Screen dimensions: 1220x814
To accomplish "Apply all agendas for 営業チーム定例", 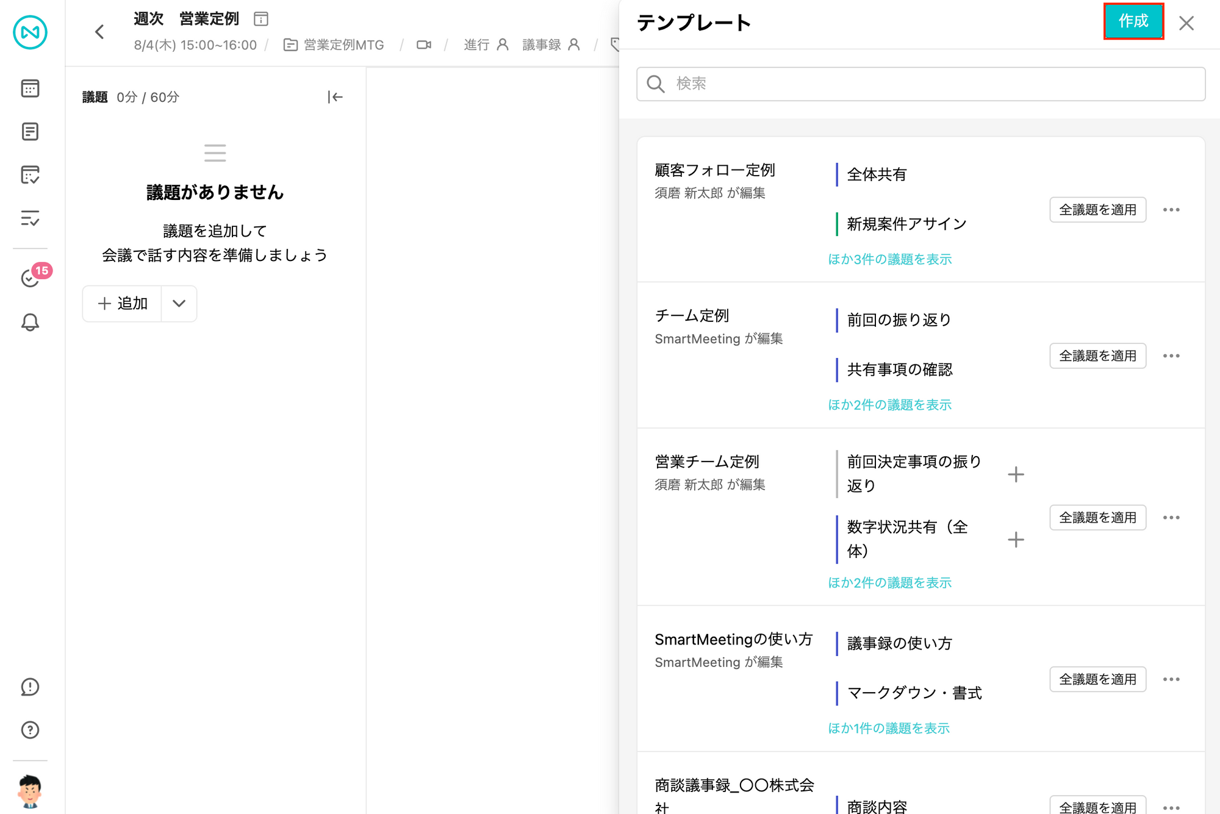I will point(1098,518).
